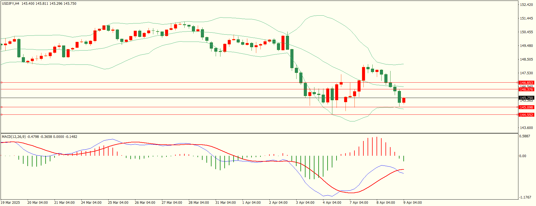Click the 149.480 price axis value
Image resolution: width=536 pixels, height=206 pixels.
526,46
